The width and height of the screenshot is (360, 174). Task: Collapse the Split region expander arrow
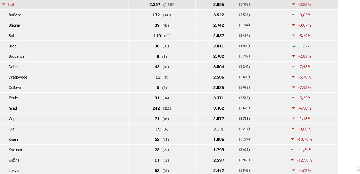[4, 4]
